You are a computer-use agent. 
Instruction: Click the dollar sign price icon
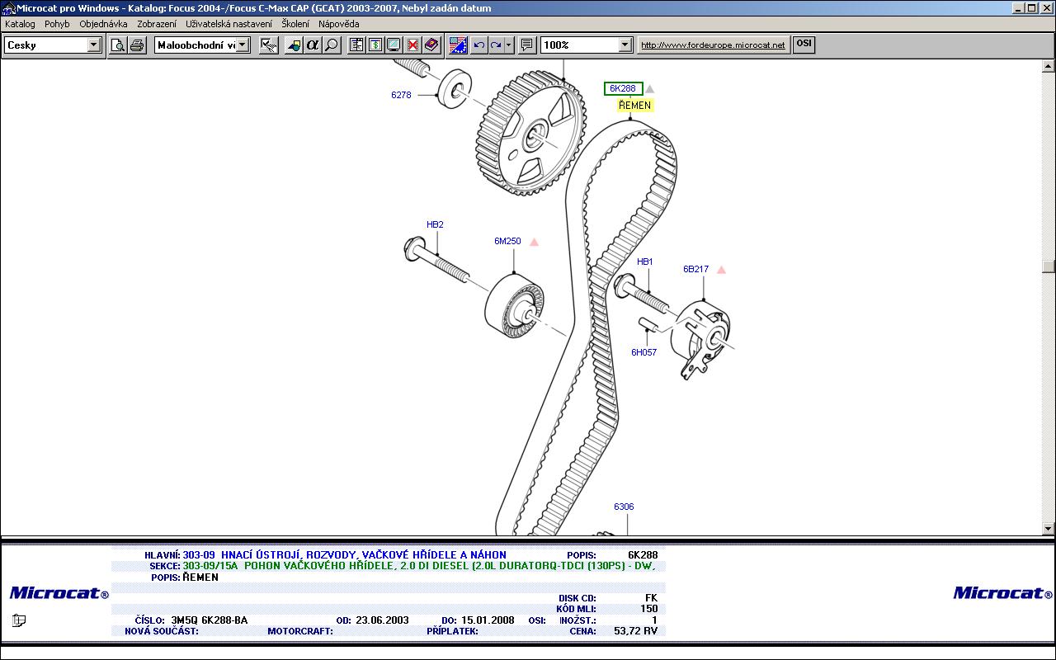375,45
